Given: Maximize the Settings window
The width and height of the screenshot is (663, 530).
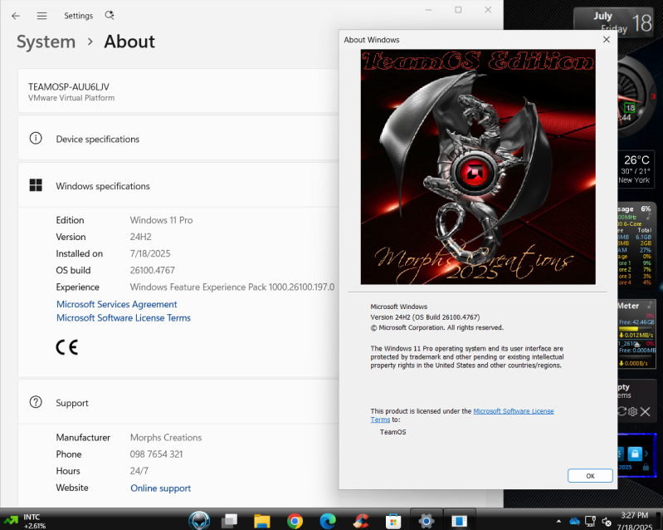Looking at the screenshot, I should [458, 10].
